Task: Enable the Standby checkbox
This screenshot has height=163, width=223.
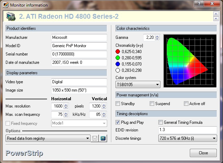Action: (118, 104)
